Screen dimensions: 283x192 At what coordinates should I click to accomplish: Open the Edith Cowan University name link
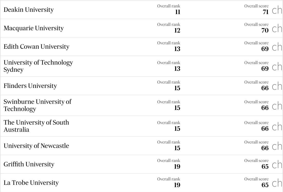coord(36,47)
